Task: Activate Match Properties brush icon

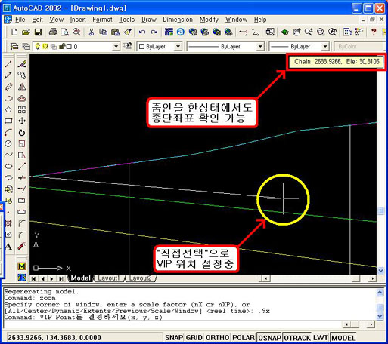Action: click(128, 32)
